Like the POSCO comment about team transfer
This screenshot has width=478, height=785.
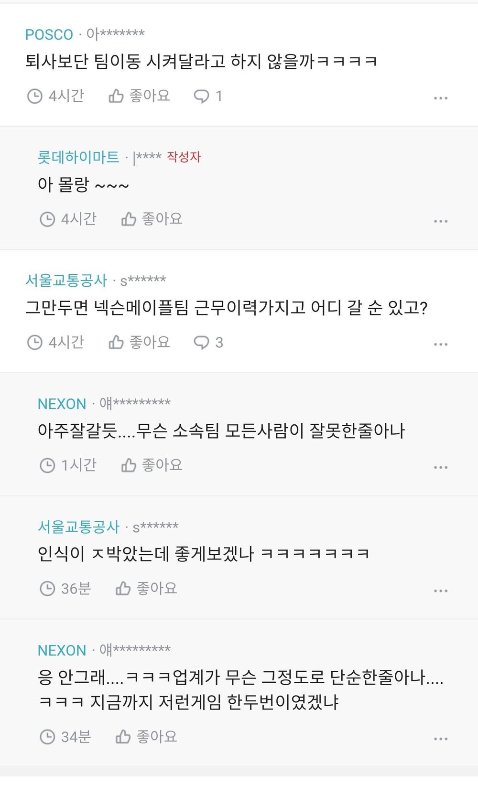(139, 97)
